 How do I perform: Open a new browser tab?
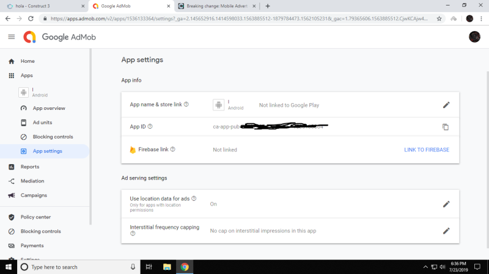tap(268, 6)
